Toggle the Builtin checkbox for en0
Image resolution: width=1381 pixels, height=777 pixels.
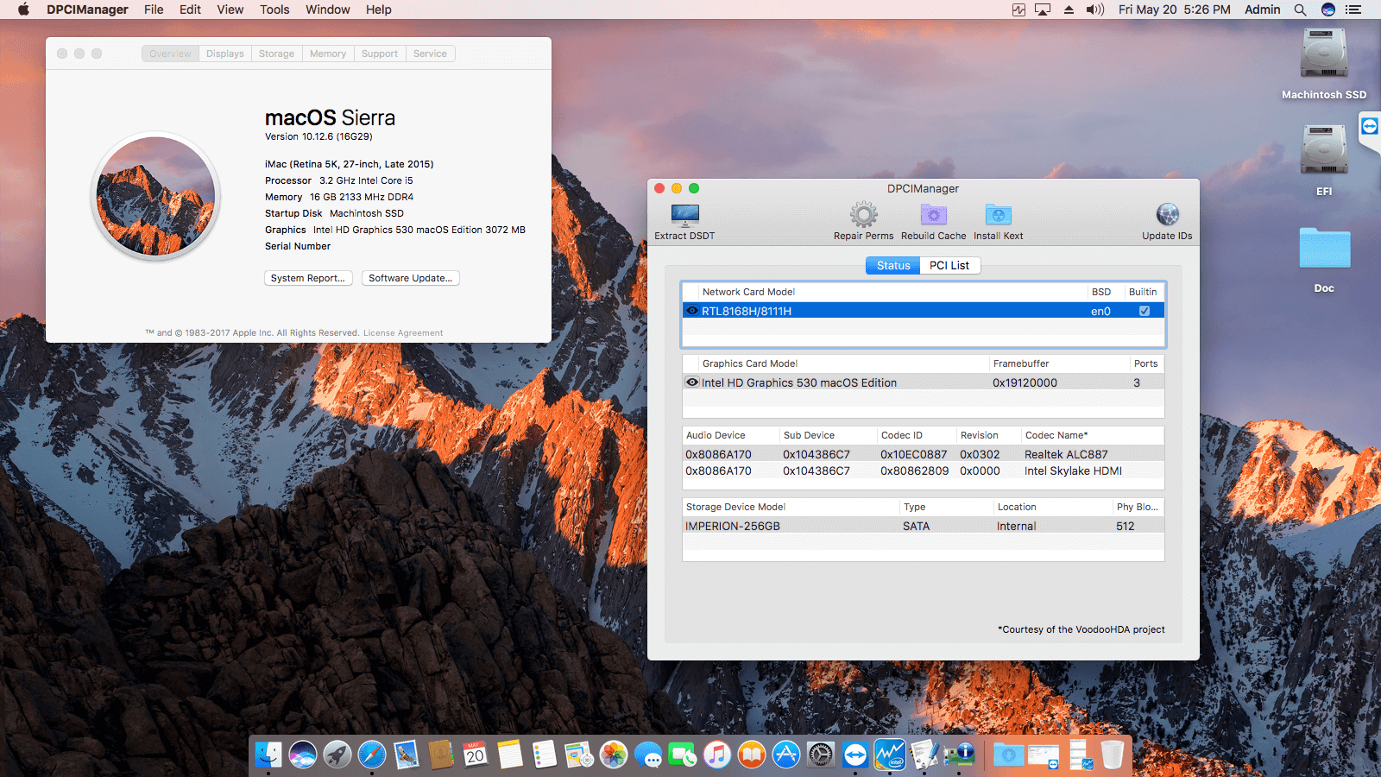coord(1145,311)
